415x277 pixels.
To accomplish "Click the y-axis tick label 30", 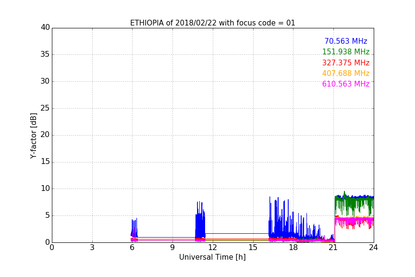I will point(45,81).
